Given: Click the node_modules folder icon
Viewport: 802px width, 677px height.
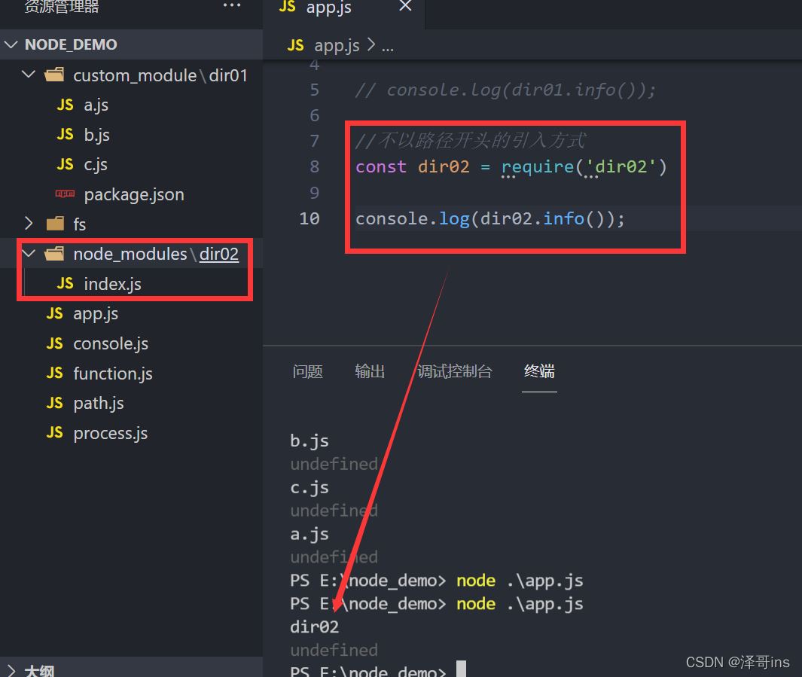Looking at the screenshot, I should pos(54,254).
